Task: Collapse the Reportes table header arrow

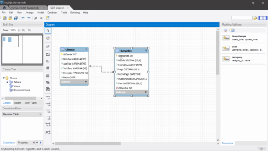Action: coord(146,51)
